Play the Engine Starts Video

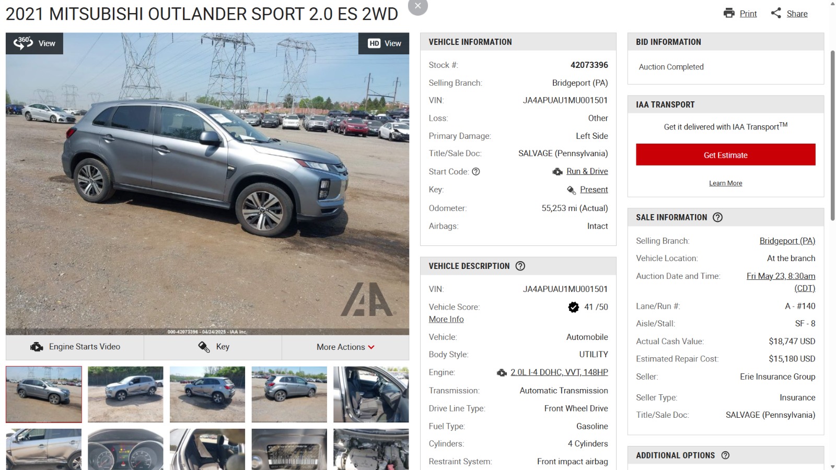[75, 347]
